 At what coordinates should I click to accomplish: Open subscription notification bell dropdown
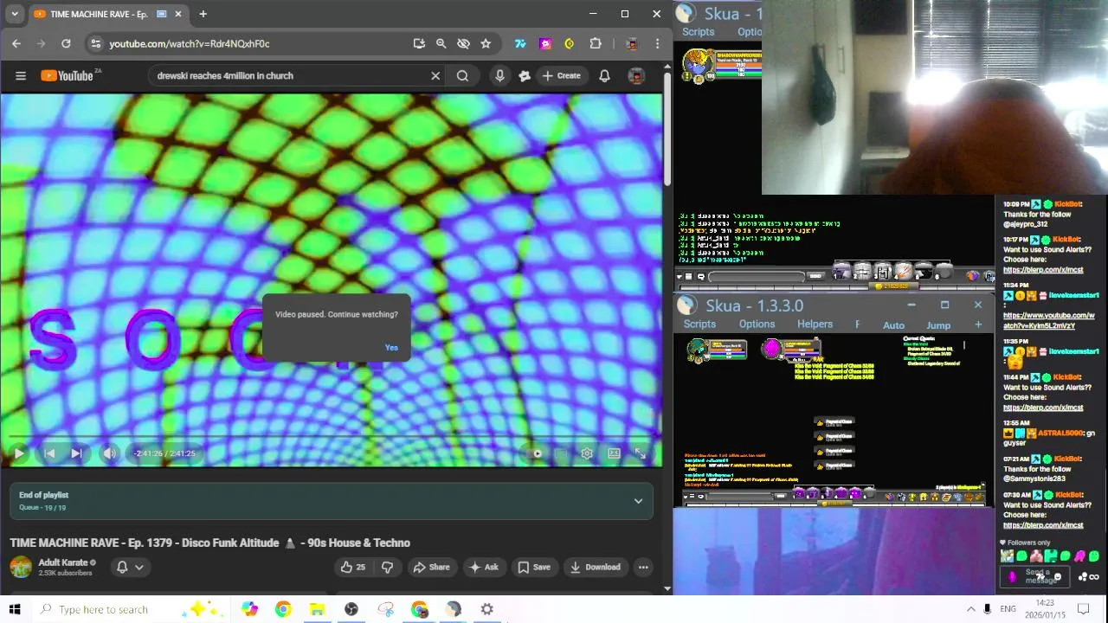(x=130, y=568)
